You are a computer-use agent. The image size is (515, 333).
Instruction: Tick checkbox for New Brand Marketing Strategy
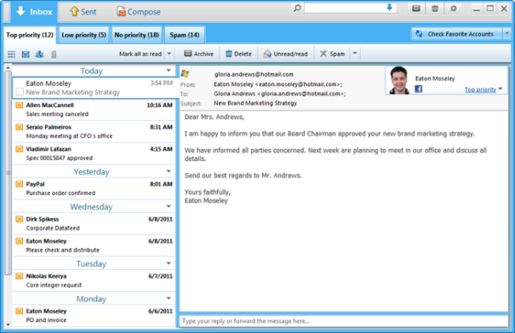20,92
